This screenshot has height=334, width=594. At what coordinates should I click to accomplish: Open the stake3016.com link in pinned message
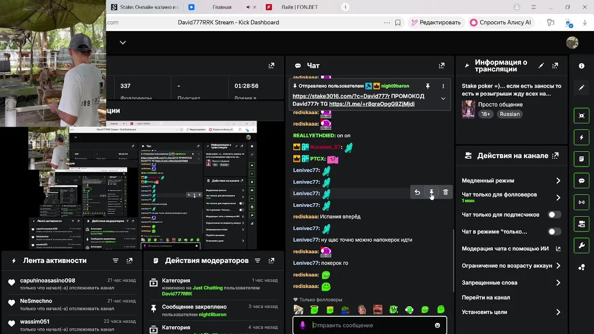(341, 96)
